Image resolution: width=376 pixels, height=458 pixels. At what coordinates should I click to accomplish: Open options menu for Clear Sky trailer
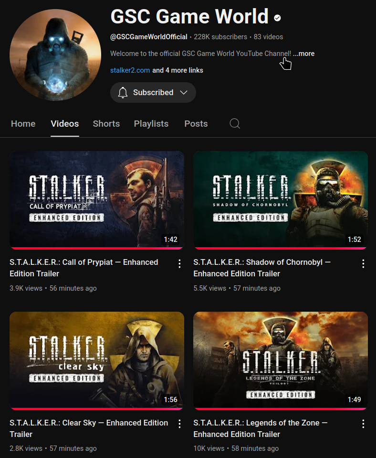pos(179,424)
